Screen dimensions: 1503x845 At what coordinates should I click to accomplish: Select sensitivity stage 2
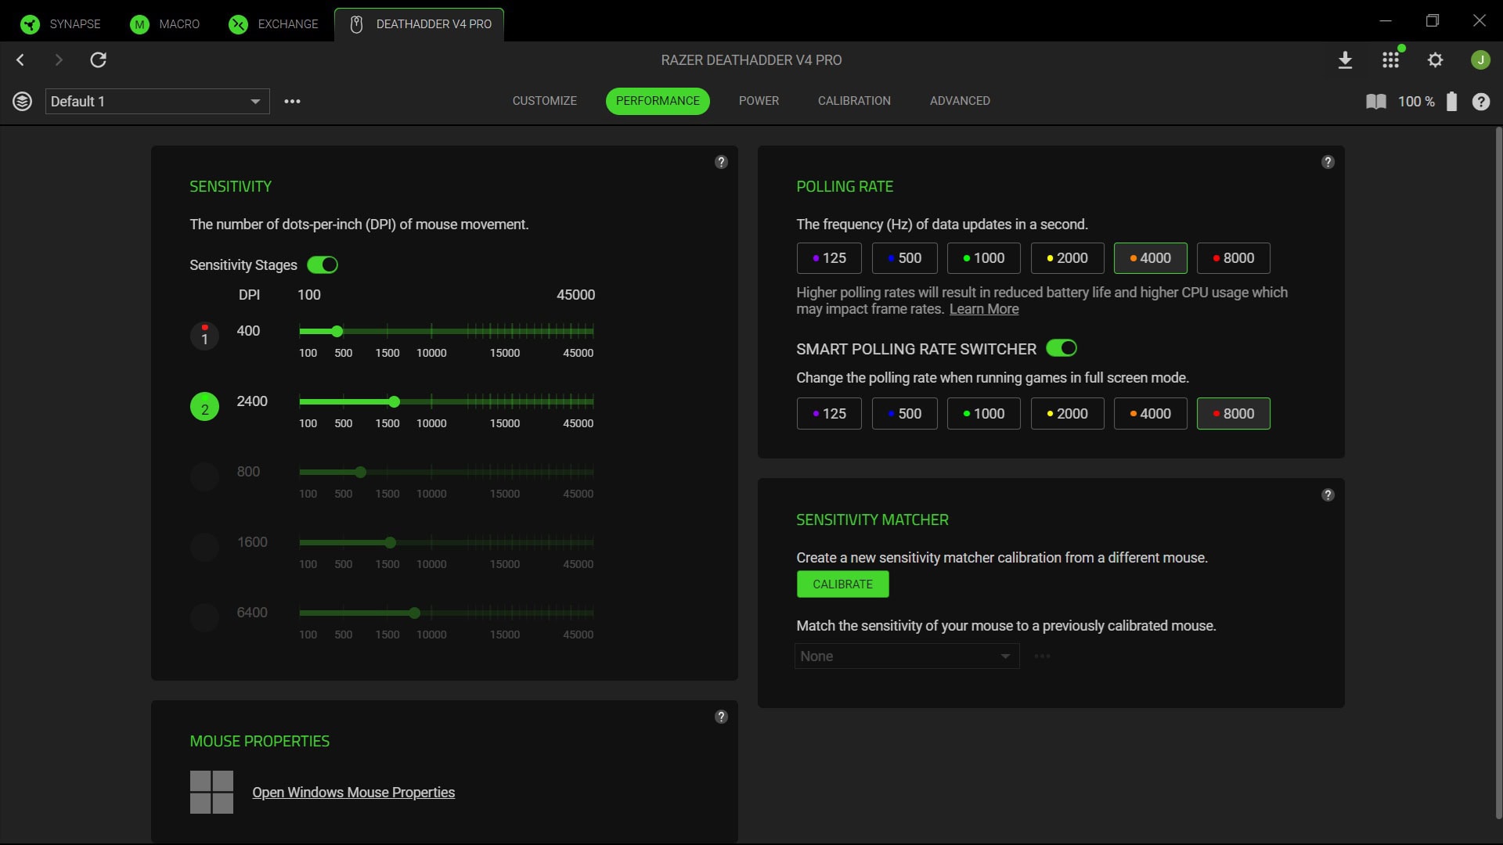point(204,406)
